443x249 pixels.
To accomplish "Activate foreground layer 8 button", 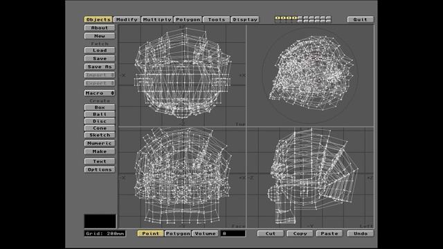I will click(x=317, y=18).
